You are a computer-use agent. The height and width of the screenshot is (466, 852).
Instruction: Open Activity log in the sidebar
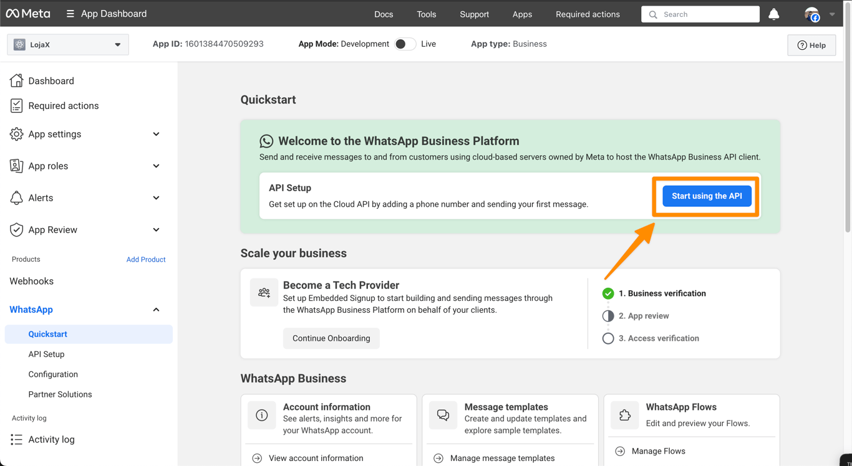pyautogui.click(x=51, y=439)
